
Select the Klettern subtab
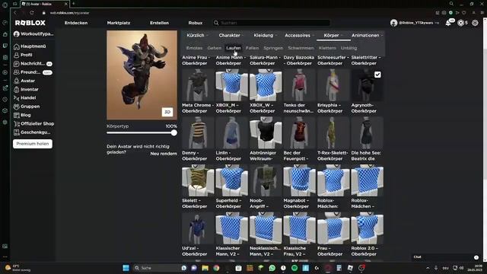[327, 48]
